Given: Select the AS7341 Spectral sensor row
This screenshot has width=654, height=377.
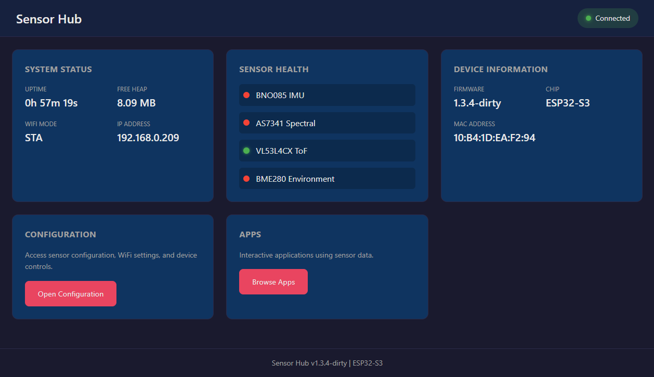Looking at the screenshot, I should pyautogui.click(x=327, y=123).
